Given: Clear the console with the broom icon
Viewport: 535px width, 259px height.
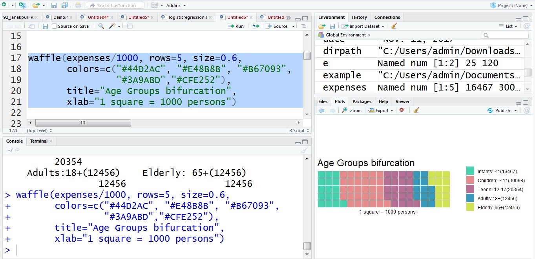Looking at the screenshot, I should [304, 150].
